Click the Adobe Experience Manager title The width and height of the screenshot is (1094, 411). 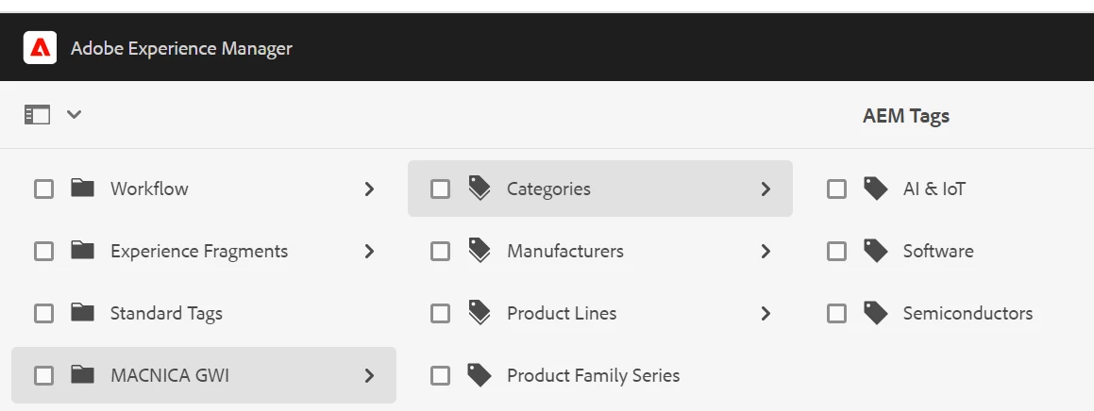(181, 48)
